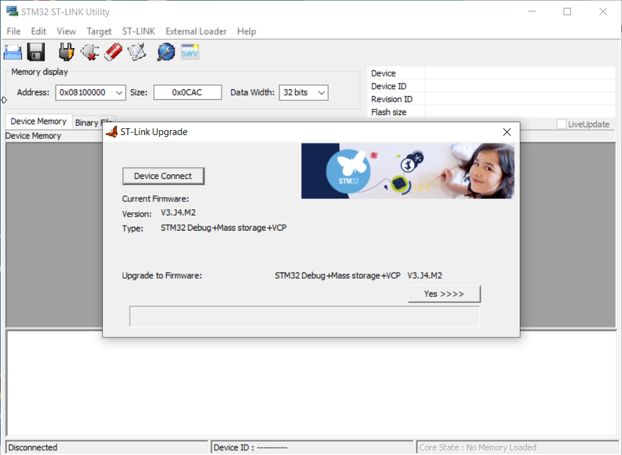This screenshot has height=455, width=622.
Task: Switch to the Device Memory tab
Action: pyautogui.click(x=39, y=121)
